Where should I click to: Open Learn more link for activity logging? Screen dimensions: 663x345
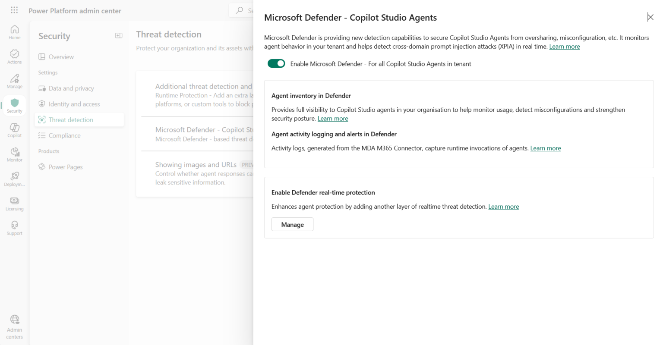coord(546,148)
